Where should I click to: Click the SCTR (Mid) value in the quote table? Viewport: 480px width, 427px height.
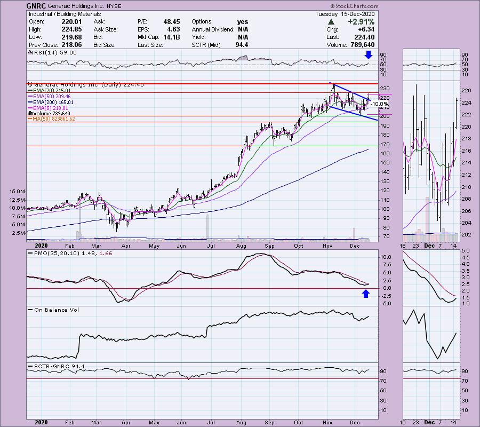coord(242,45)
